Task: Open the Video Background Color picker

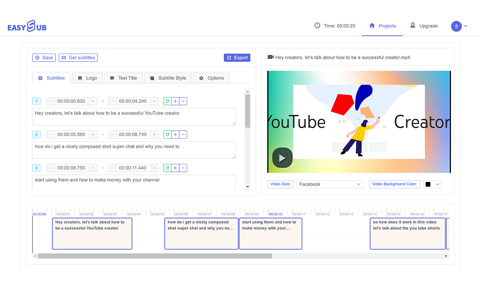Action: pyautogui.click(x=432, y=184)
